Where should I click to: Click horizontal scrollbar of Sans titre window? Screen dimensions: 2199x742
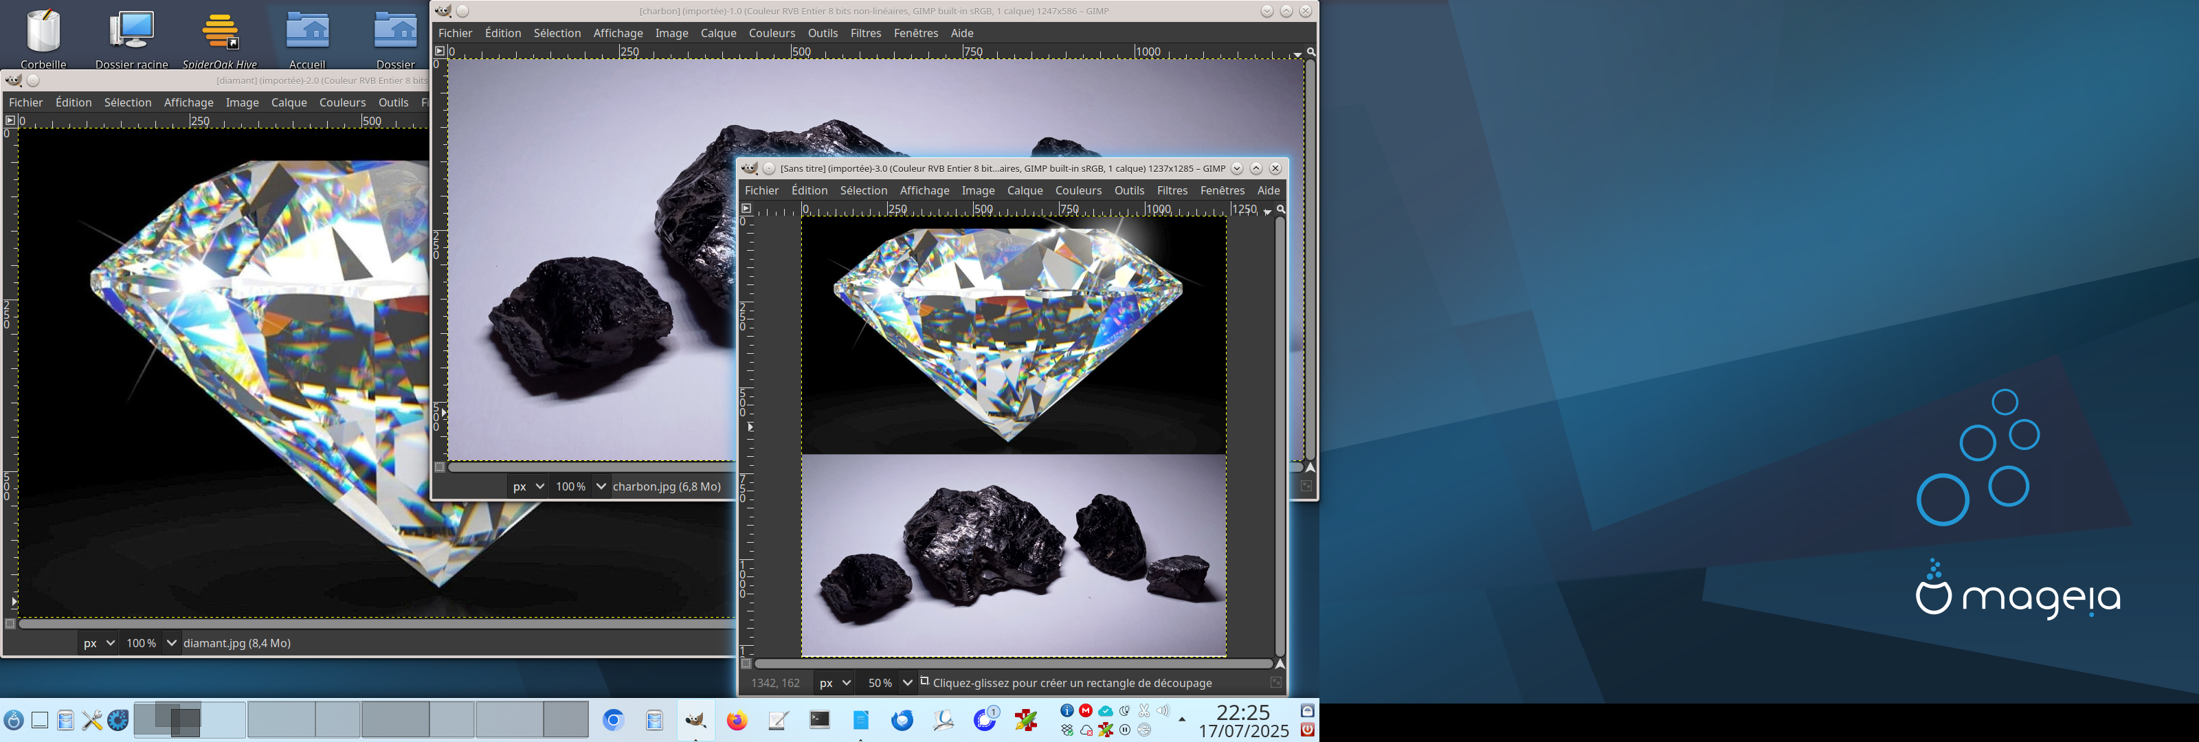tap(1014, 664)
